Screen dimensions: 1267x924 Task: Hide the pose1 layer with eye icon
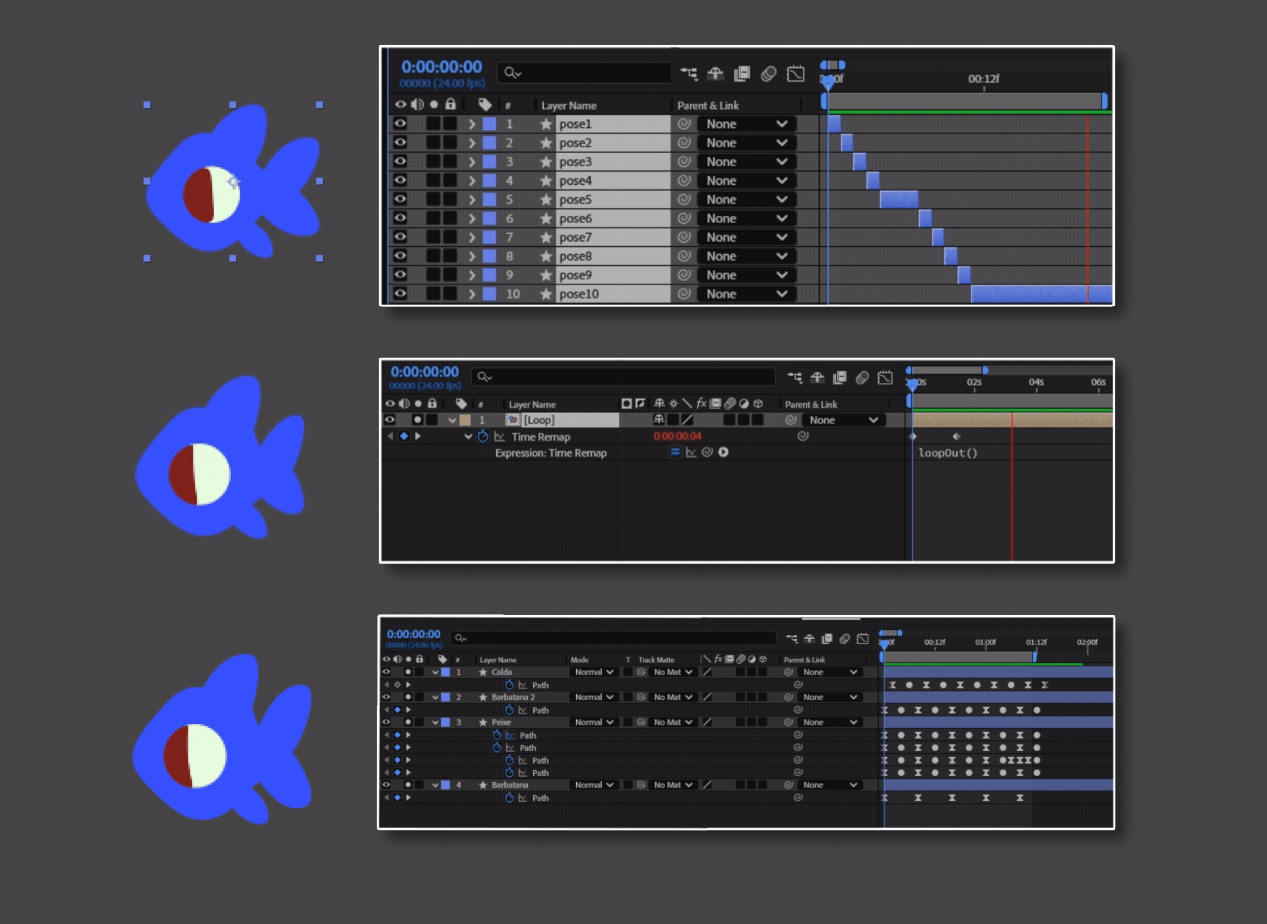pos(400,123)
